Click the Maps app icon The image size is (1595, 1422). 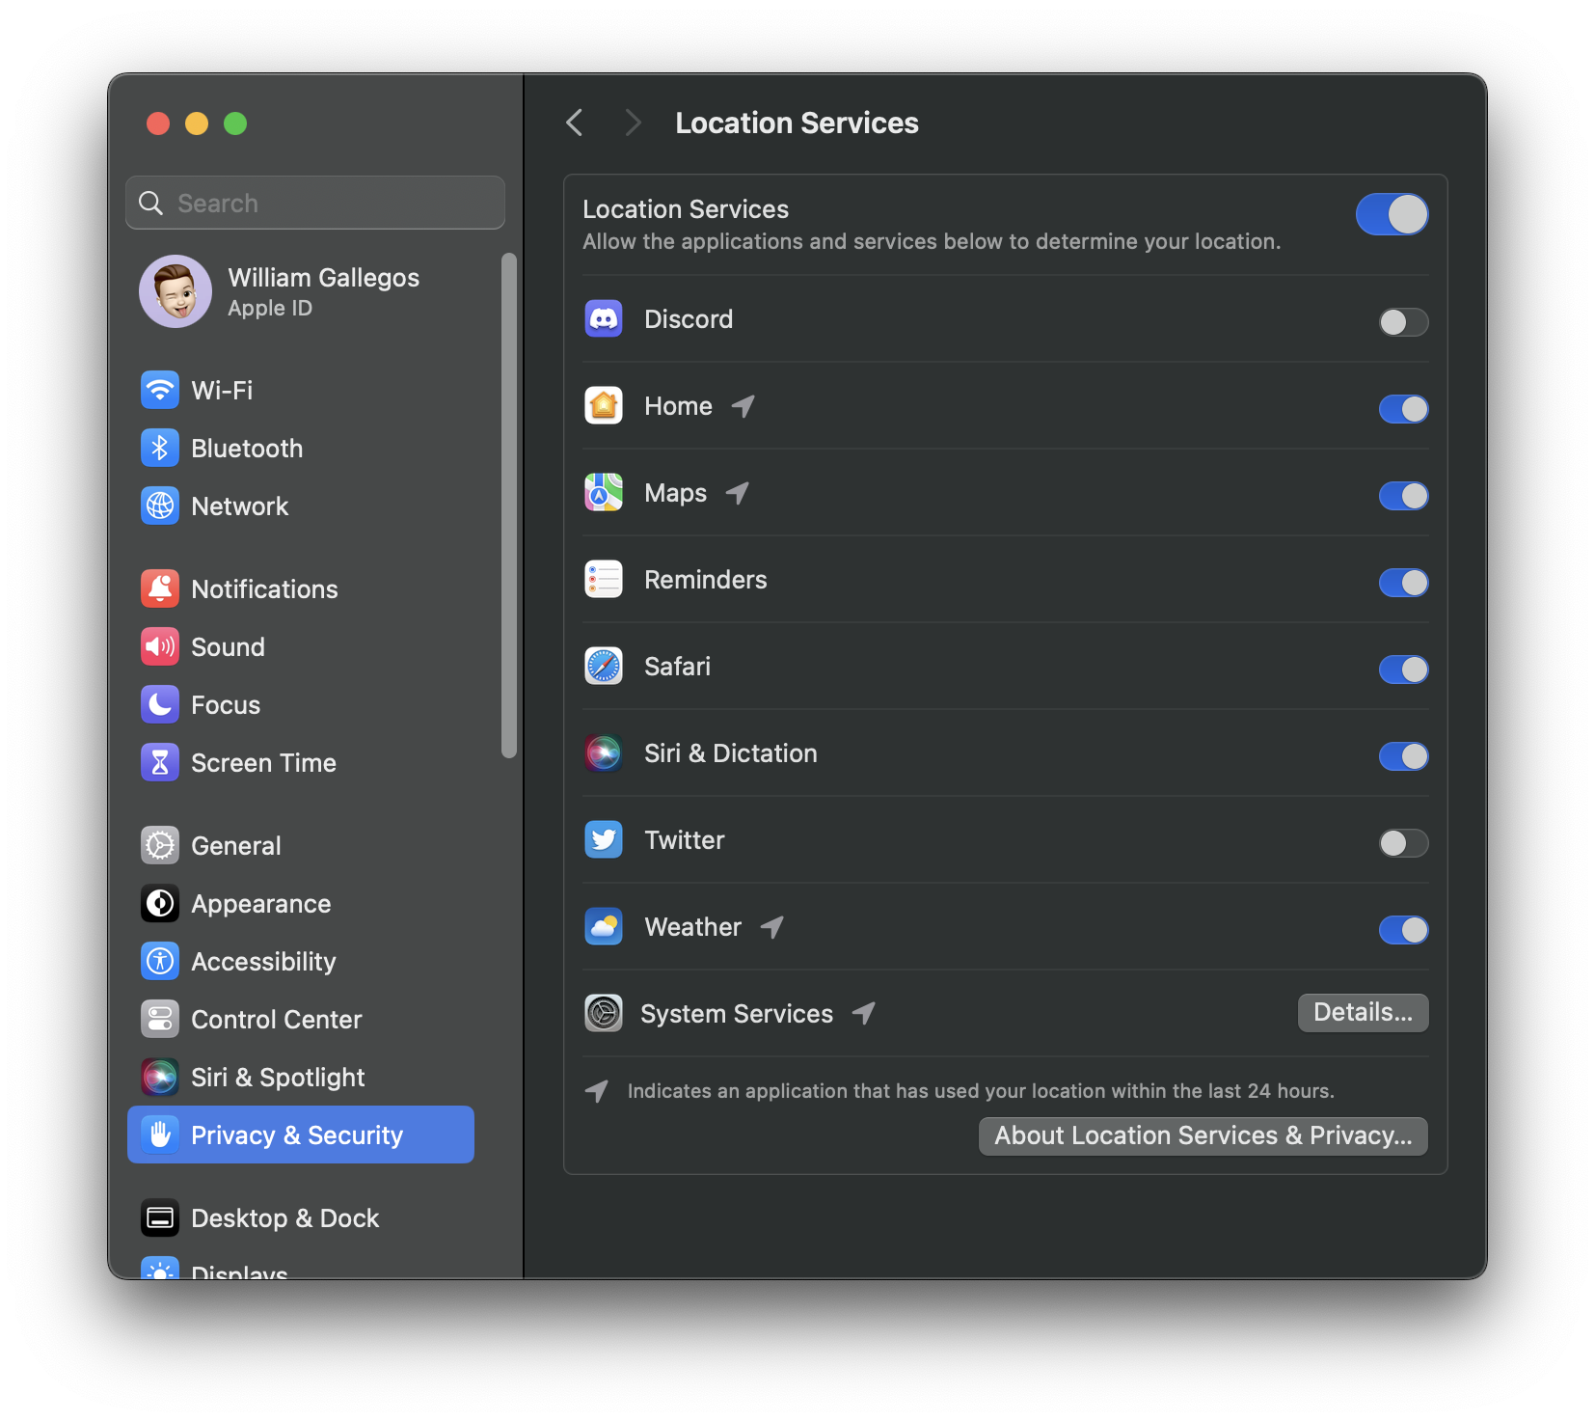(x=604, y=493)
